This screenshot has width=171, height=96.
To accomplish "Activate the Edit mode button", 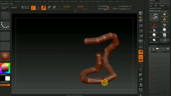I will click(33, 8).
